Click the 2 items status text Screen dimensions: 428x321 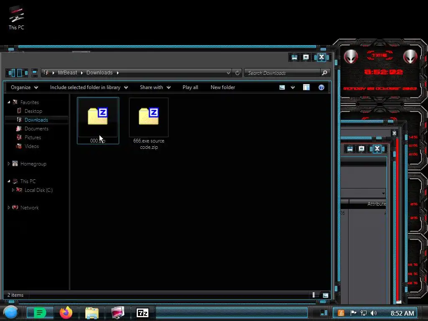tap(15, 295)
